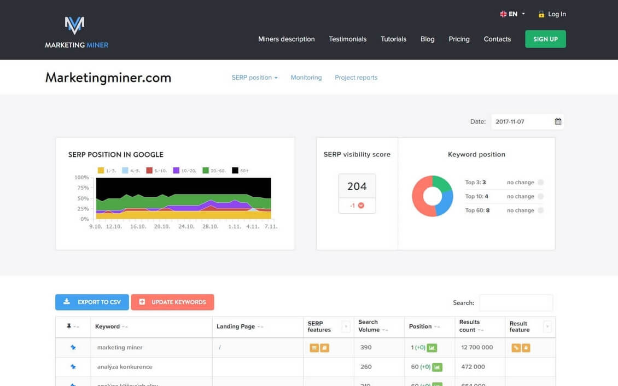Export keywords to CSV
The image size is (618, 386).
click(92, 302)
